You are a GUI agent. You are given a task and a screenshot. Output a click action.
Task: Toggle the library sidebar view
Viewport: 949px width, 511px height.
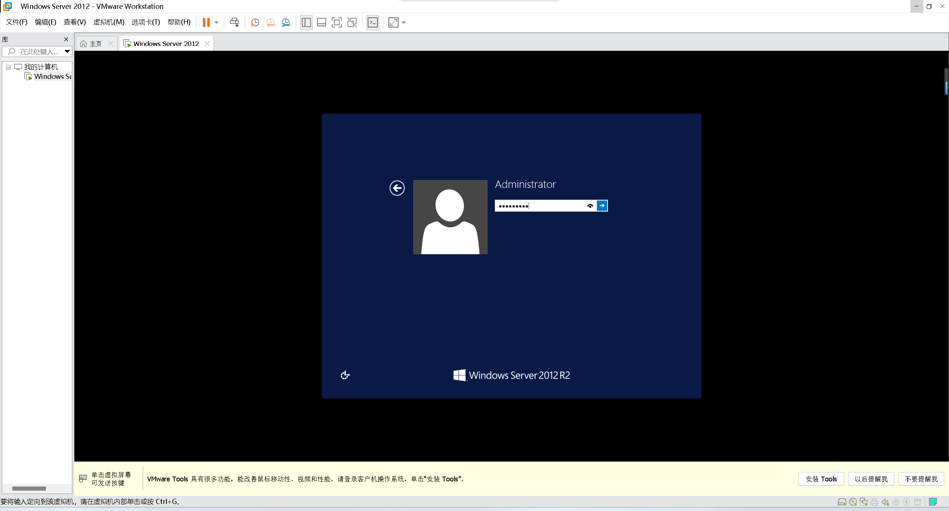click(x=306, y=23)
